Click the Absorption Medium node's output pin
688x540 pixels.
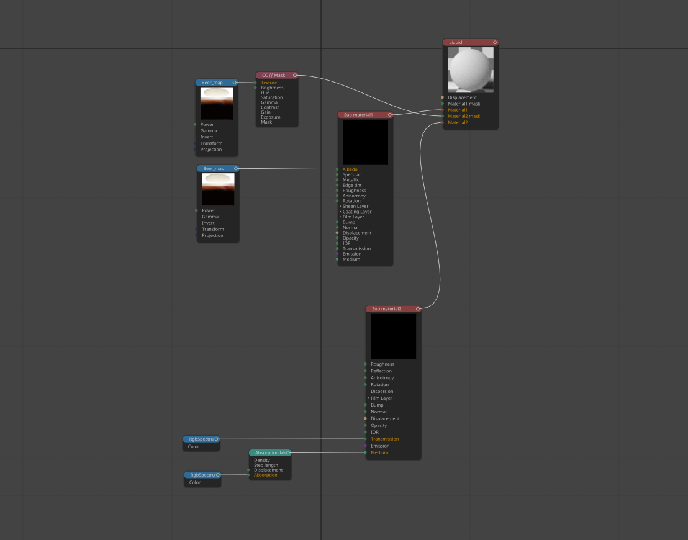tap(288, 452)
